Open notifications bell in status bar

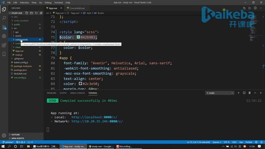[x=261, y=142]
